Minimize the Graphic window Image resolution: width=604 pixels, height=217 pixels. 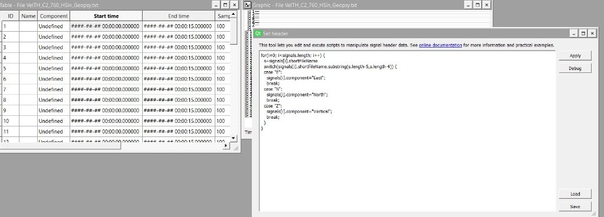(x=468, y=5)
